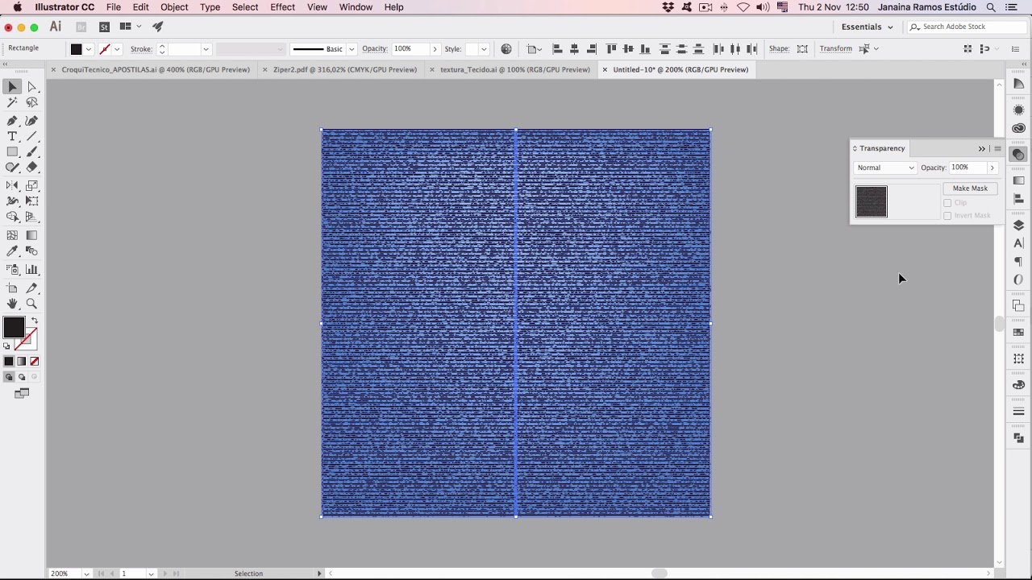Click the fill swatch in control bar
Image resolution: width=1032 pixels, height=580 pixels.
click(x=76, y=49)
